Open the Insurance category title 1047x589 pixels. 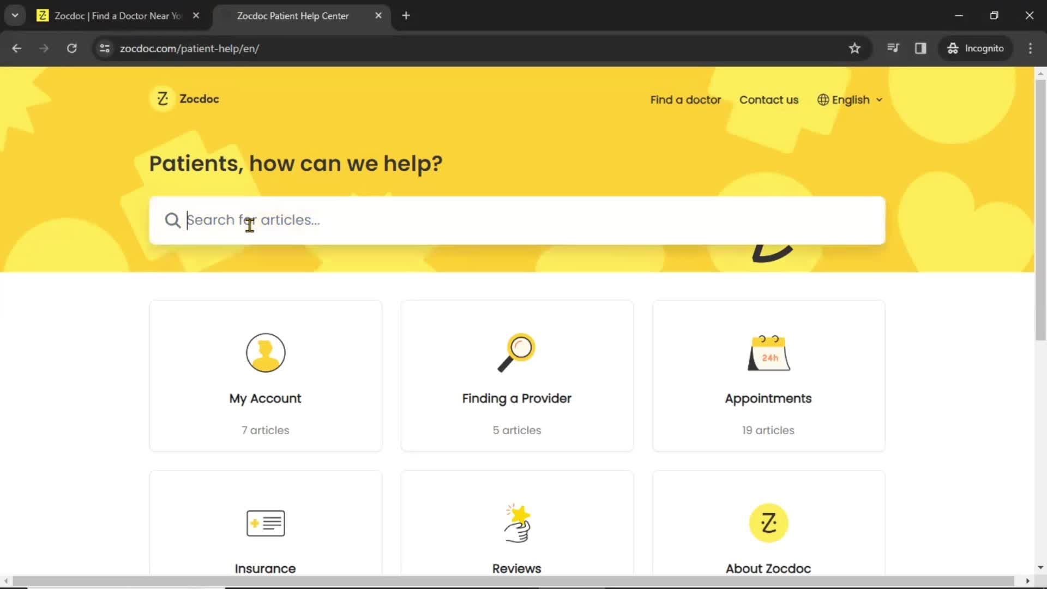(x=266, y=568)
